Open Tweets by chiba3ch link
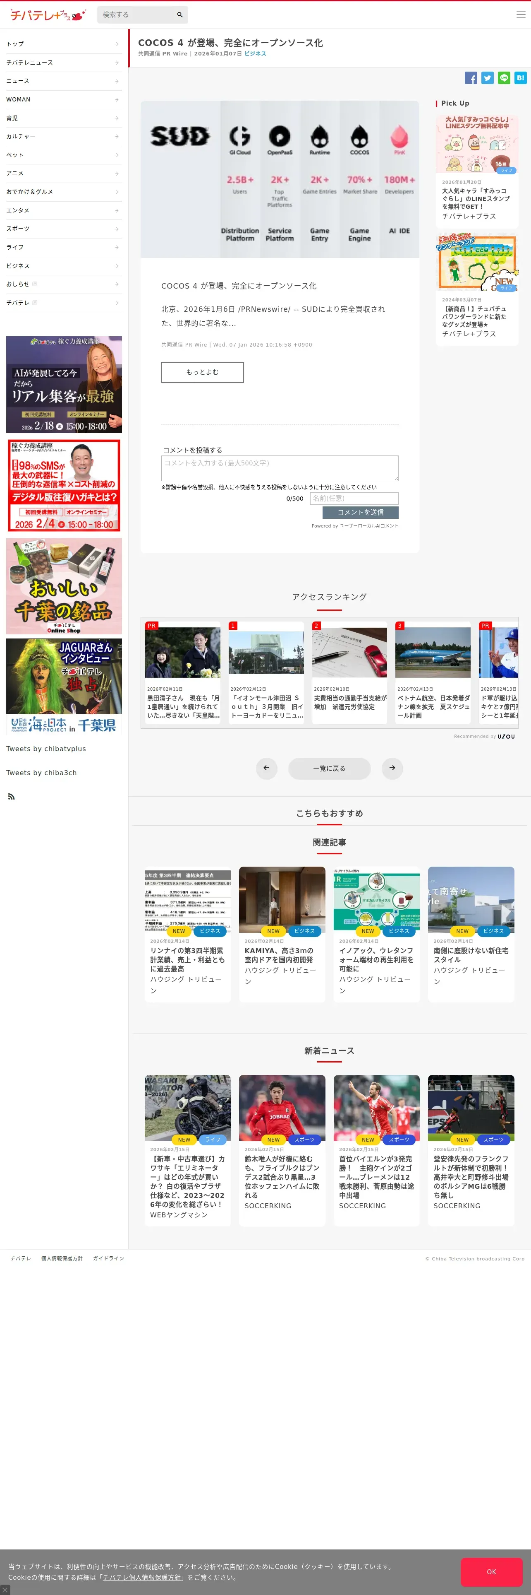Viewport: 531px width, 1595px height. pos(41,773)
